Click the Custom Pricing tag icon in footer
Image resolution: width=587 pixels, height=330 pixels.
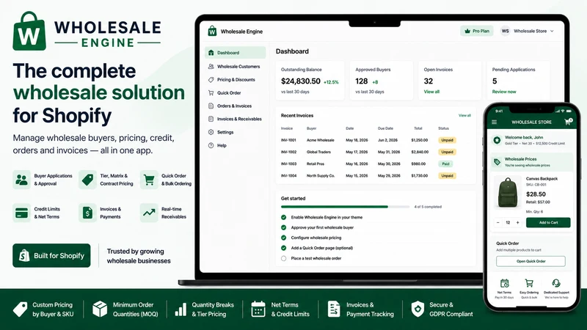click(x=21, y=309)
